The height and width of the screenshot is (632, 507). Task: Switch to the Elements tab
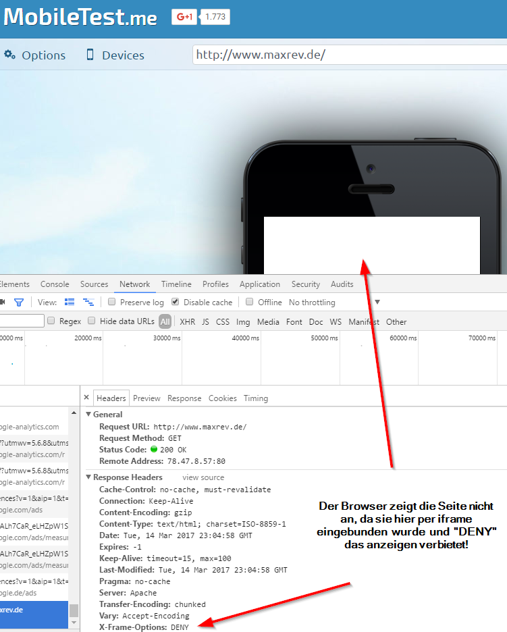(x=14, y=284)
